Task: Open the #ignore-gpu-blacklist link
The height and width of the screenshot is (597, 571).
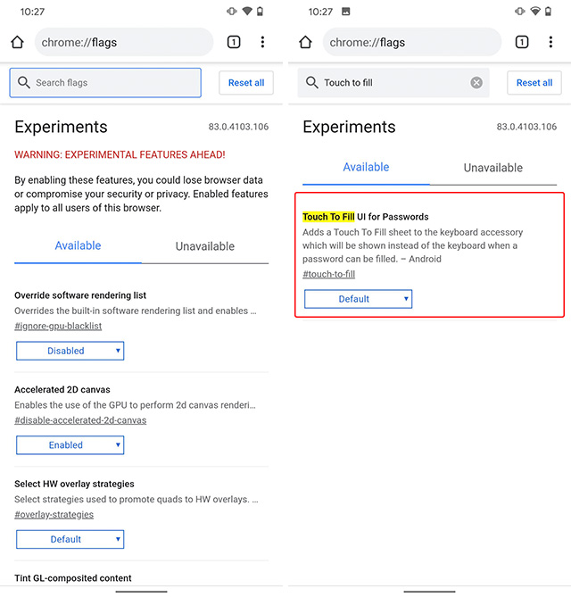Action: pos(58,326)
